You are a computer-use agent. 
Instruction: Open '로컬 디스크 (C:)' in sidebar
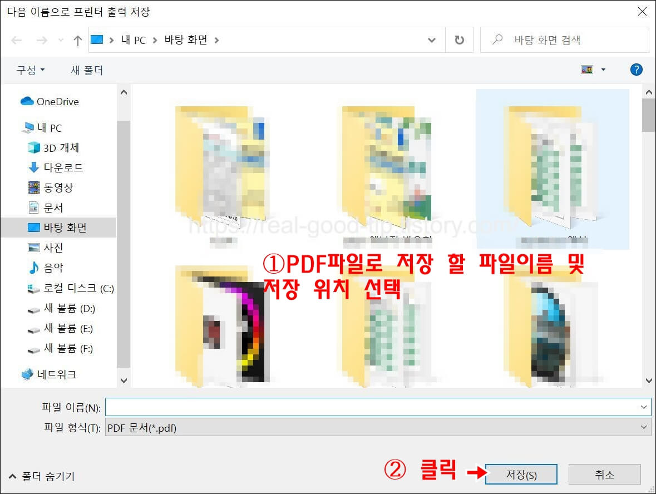tap(78, 288)
